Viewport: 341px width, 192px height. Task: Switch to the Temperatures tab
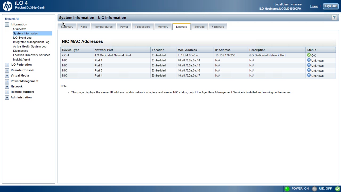[x=103, y=27]
